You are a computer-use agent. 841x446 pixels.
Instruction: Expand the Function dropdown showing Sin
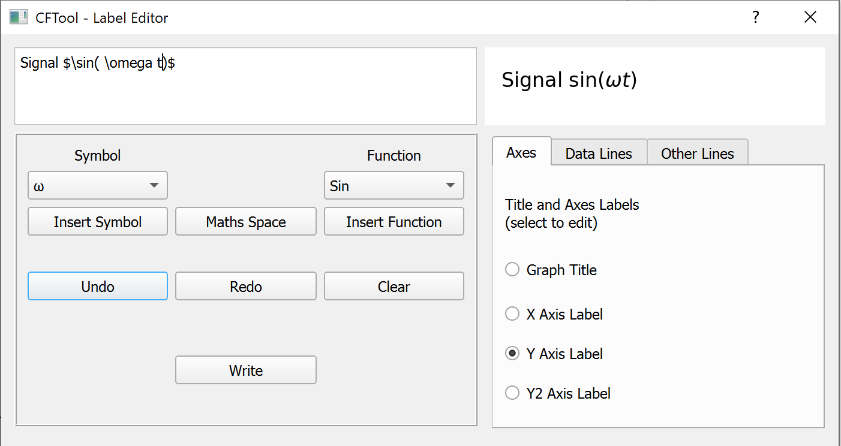click(394, 186)
